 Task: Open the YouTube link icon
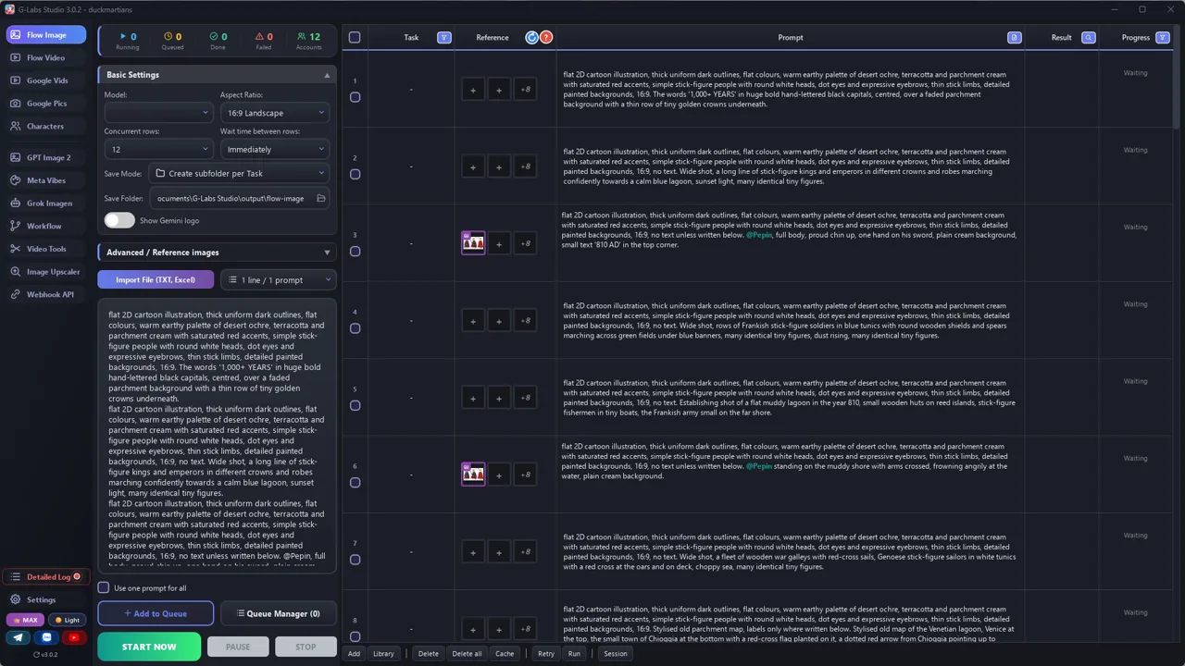click(x=73, y=637)
